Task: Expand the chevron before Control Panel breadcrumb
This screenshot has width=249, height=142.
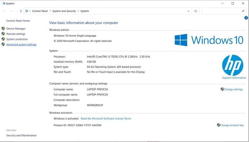Action: [30, 11]
